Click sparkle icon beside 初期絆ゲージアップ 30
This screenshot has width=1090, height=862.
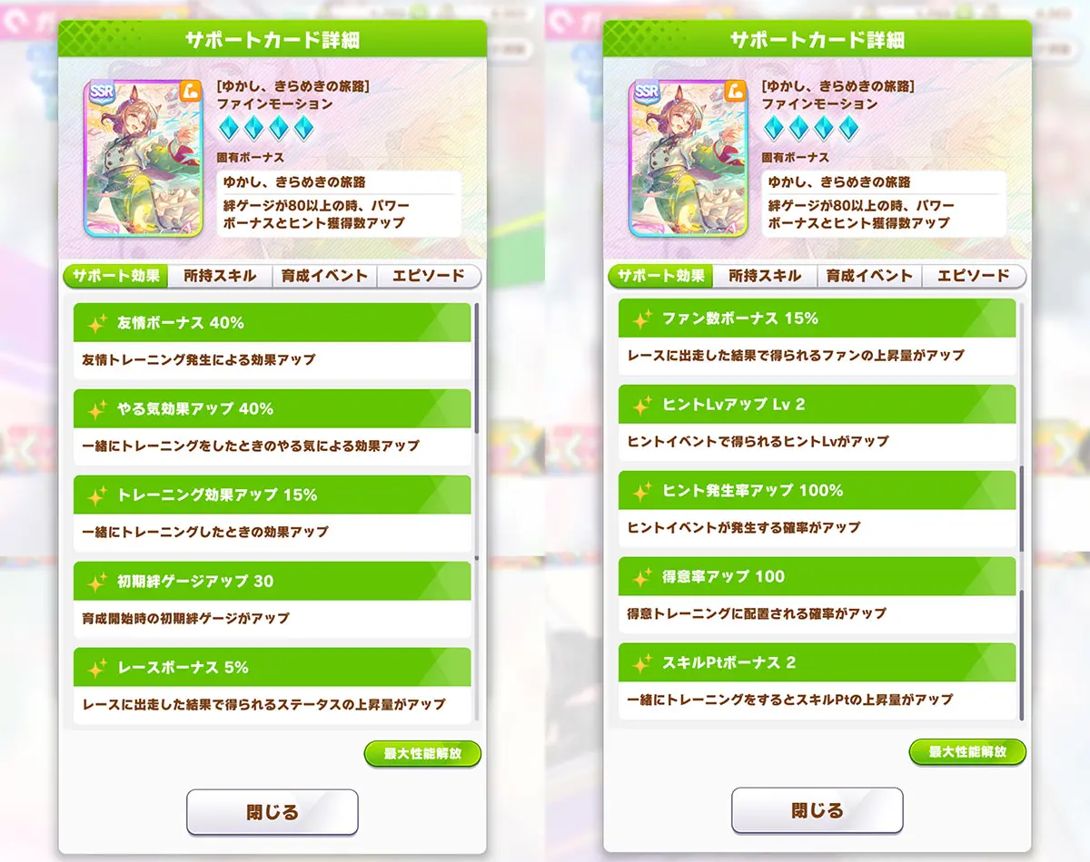pyautogui.click(x=97, y=582)
